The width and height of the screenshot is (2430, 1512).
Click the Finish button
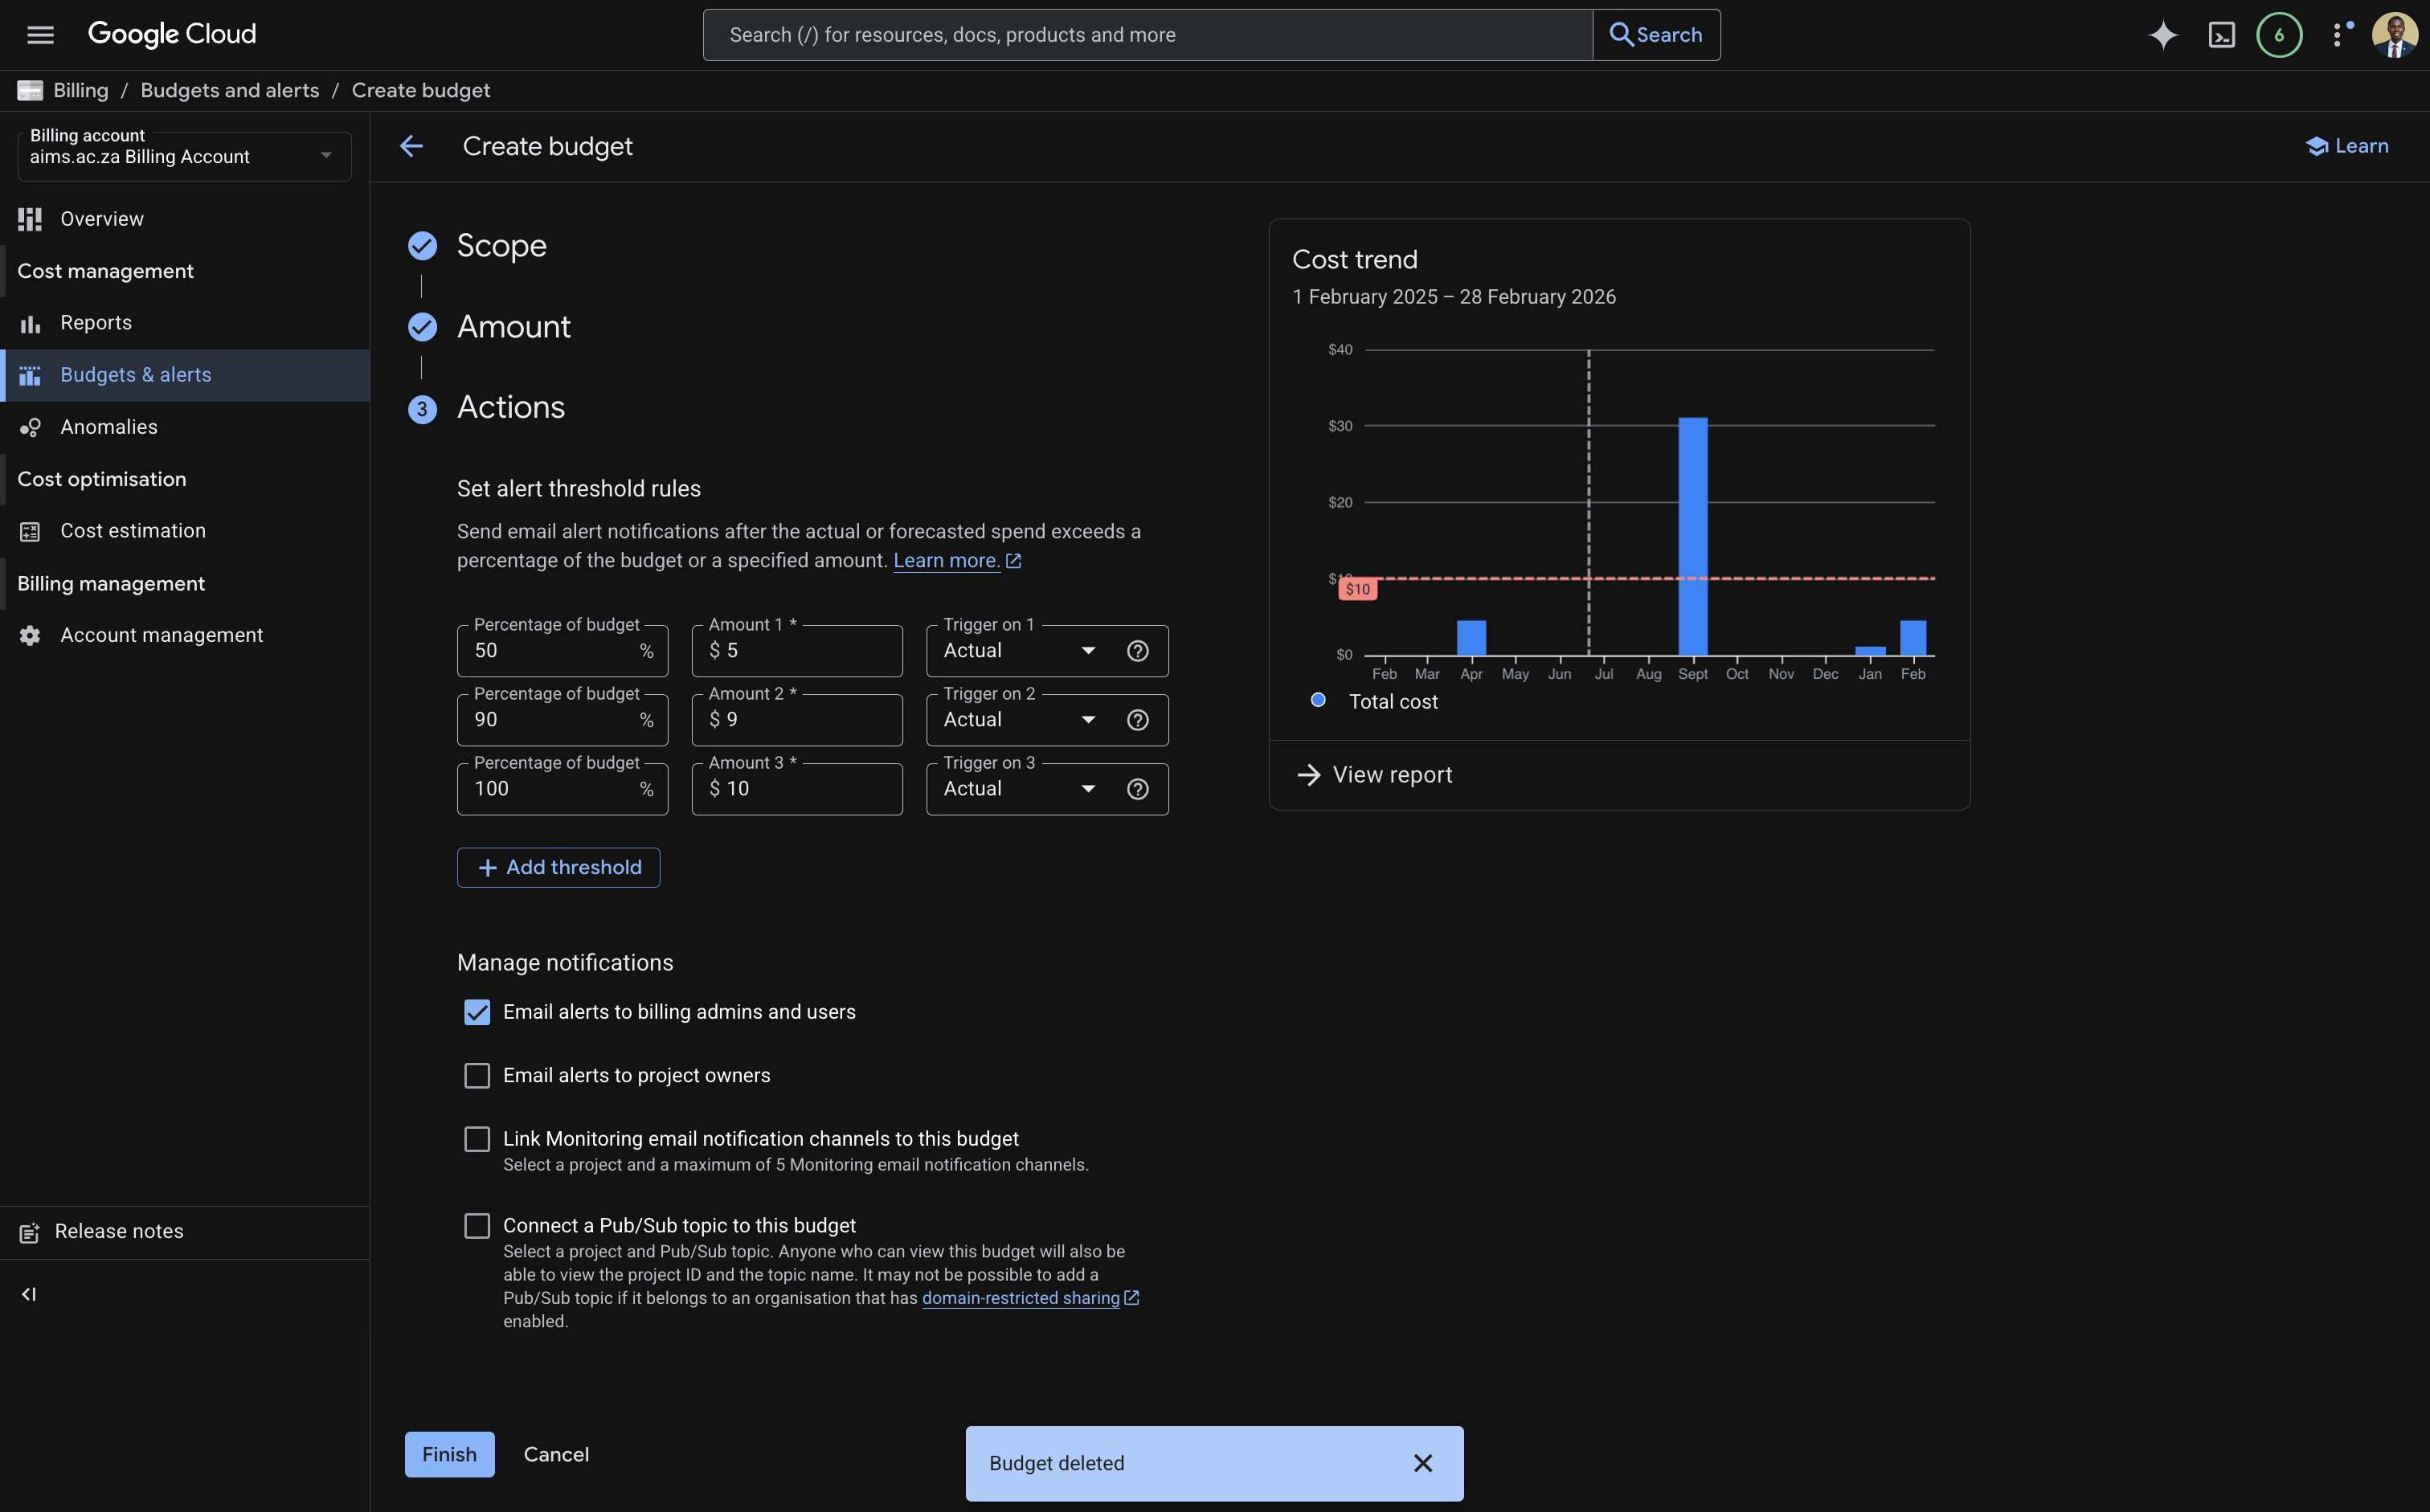(449, 1454)
